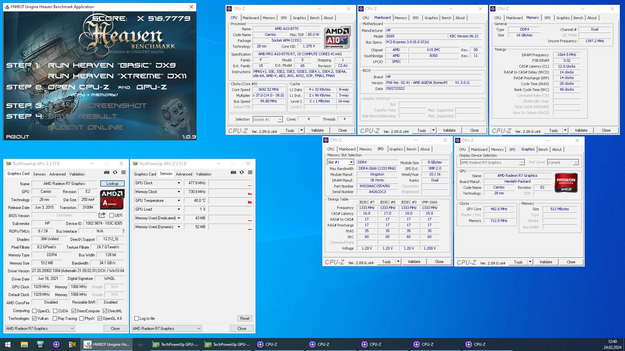This screenshot has width=625, height=351.
Task: Click Reset in GPU-Z Sensors window
Action: (x=245, y=318)
